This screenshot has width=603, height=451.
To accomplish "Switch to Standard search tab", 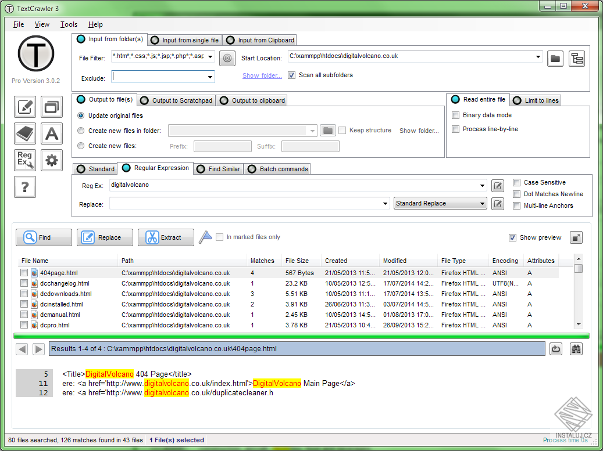I will click(x=95, y=169).
